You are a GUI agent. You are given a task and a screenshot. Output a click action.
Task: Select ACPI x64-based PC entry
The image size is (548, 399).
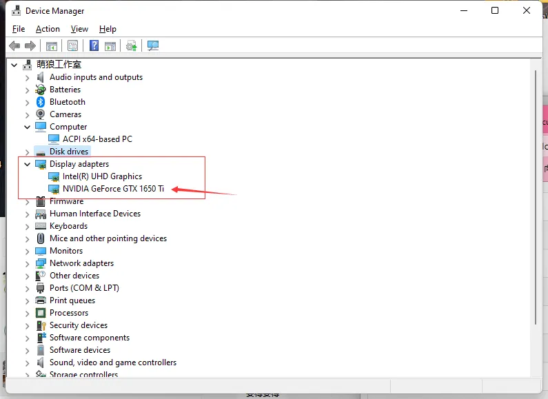pyautogui.click(x=97, y=139)
